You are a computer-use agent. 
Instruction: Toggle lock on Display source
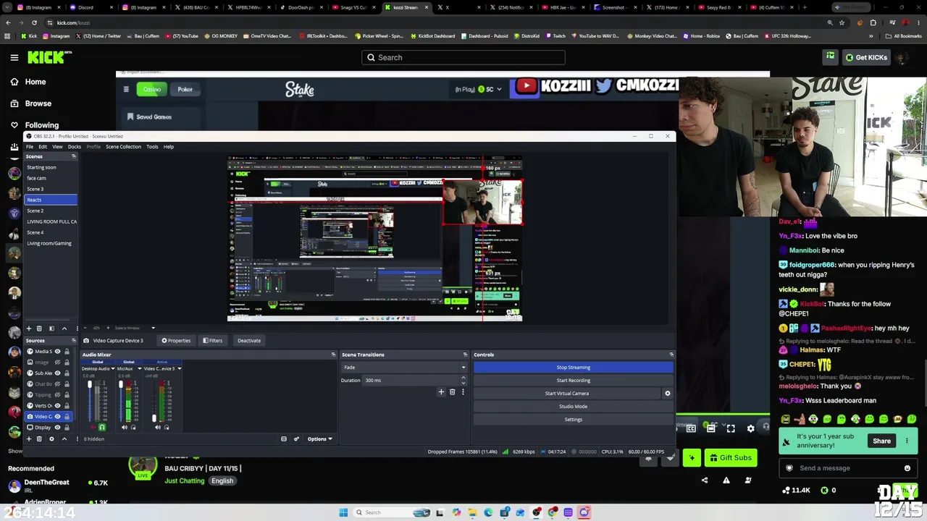67,428
